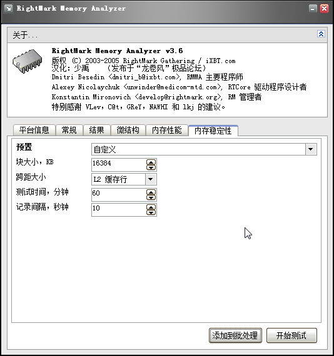Screen dimensions: 334x356
Task: Click the 预置 label
Action: [24, 147]
